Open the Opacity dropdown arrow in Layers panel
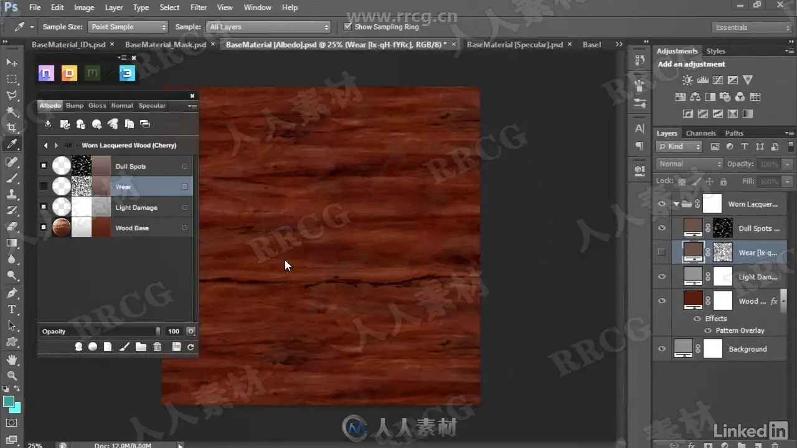This screenshot has height=448, width=797. pos(788,164)
